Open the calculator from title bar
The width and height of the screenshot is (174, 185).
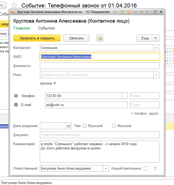coord(122,12)
